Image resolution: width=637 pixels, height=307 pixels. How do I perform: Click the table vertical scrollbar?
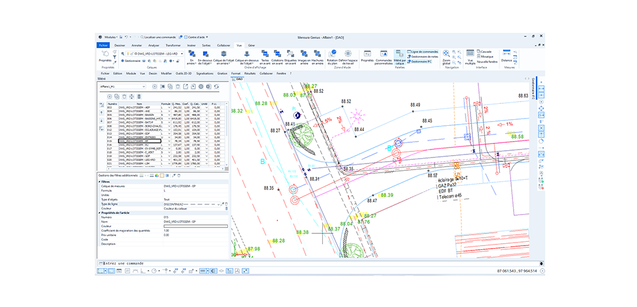227,136
